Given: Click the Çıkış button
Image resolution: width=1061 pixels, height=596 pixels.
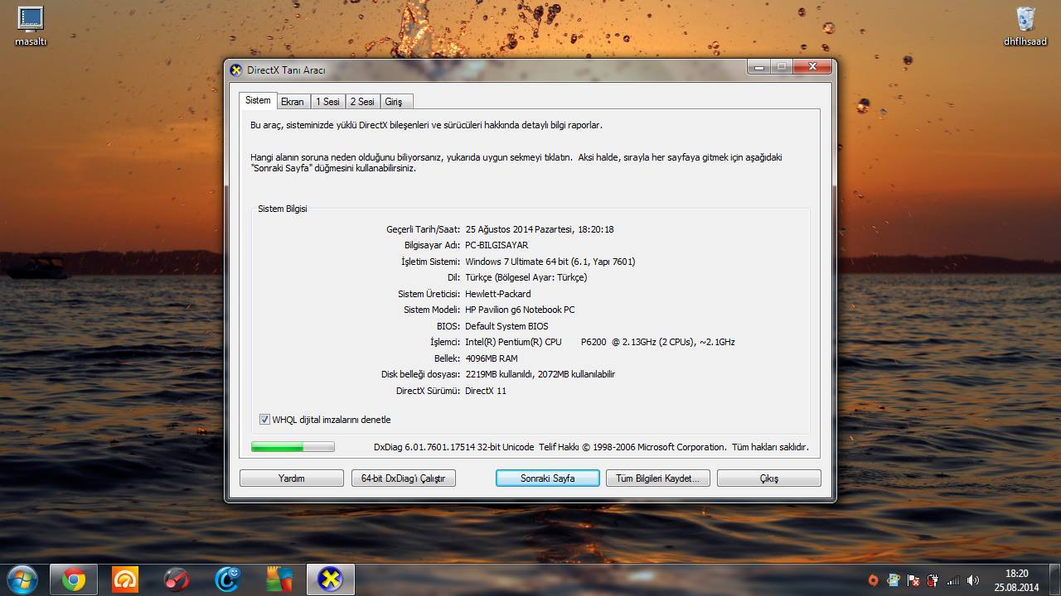Looking at the screenshot, I should (769, 478).
